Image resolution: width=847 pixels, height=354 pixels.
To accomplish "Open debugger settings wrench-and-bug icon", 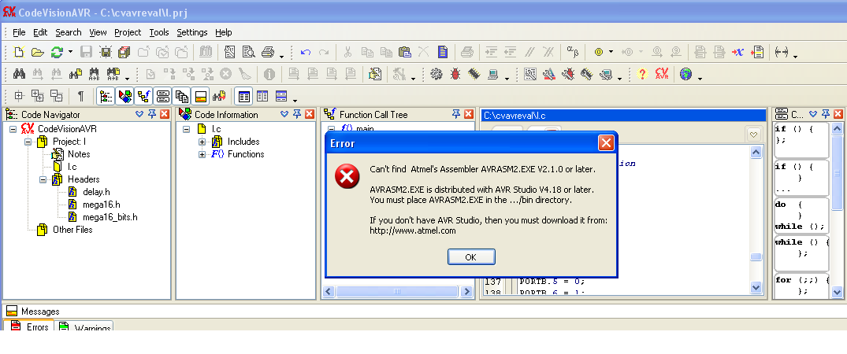I will (568, 74).
